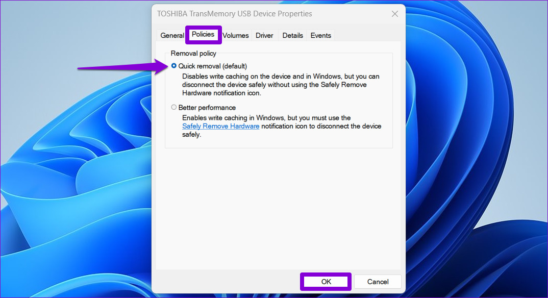Screen dimensions: 548x298
Task: View the Events tab
Action: [x=320, y=35]
